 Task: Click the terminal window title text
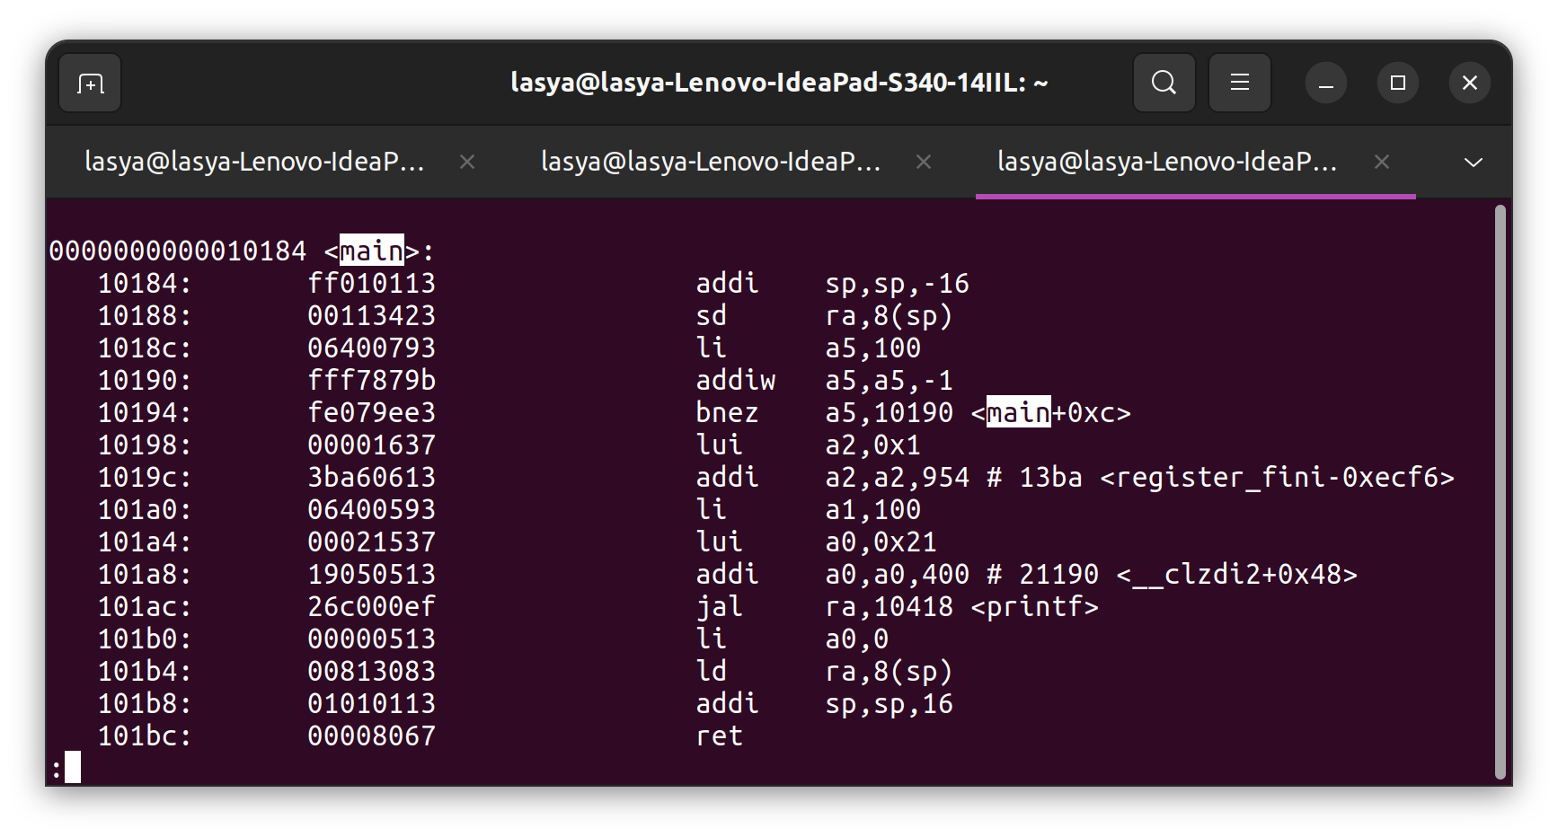point(778,83)
